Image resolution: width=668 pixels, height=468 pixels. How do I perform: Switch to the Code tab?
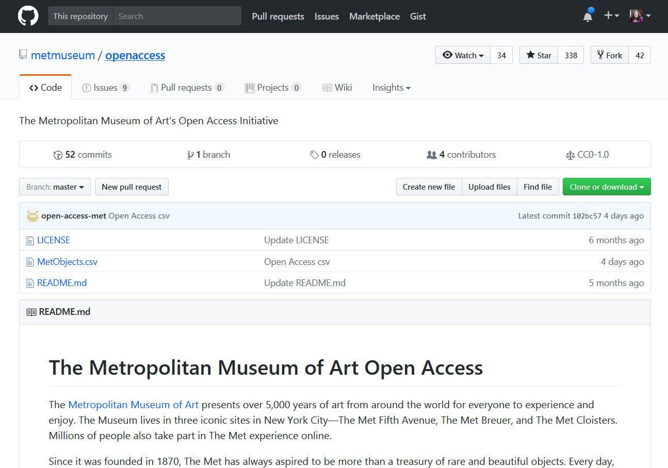[45, 88]
